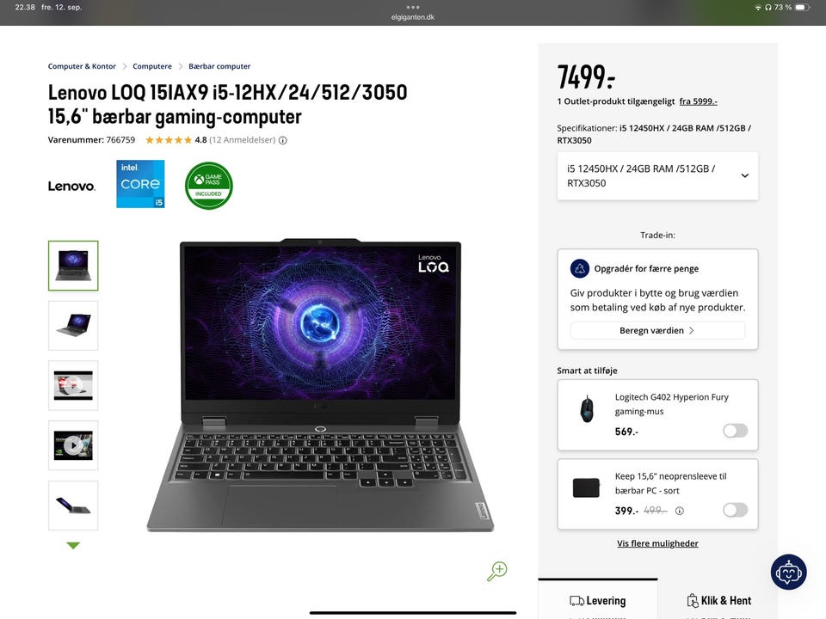Click the Xbox Game Pass Included badge

pyautogui.click(x=208, y=186)
